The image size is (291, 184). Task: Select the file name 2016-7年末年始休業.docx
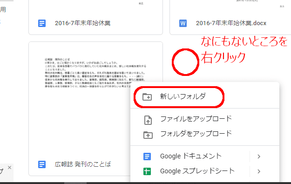pos(231,23)
